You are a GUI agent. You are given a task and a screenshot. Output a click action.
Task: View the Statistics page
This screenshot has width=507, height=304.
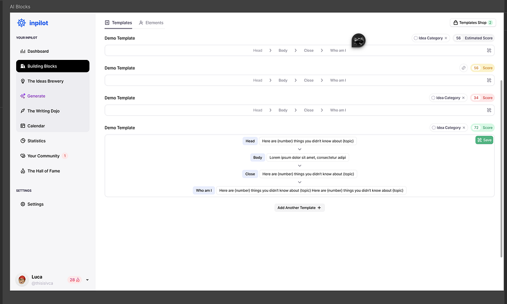pyautogui.click(x=53, y=141)
